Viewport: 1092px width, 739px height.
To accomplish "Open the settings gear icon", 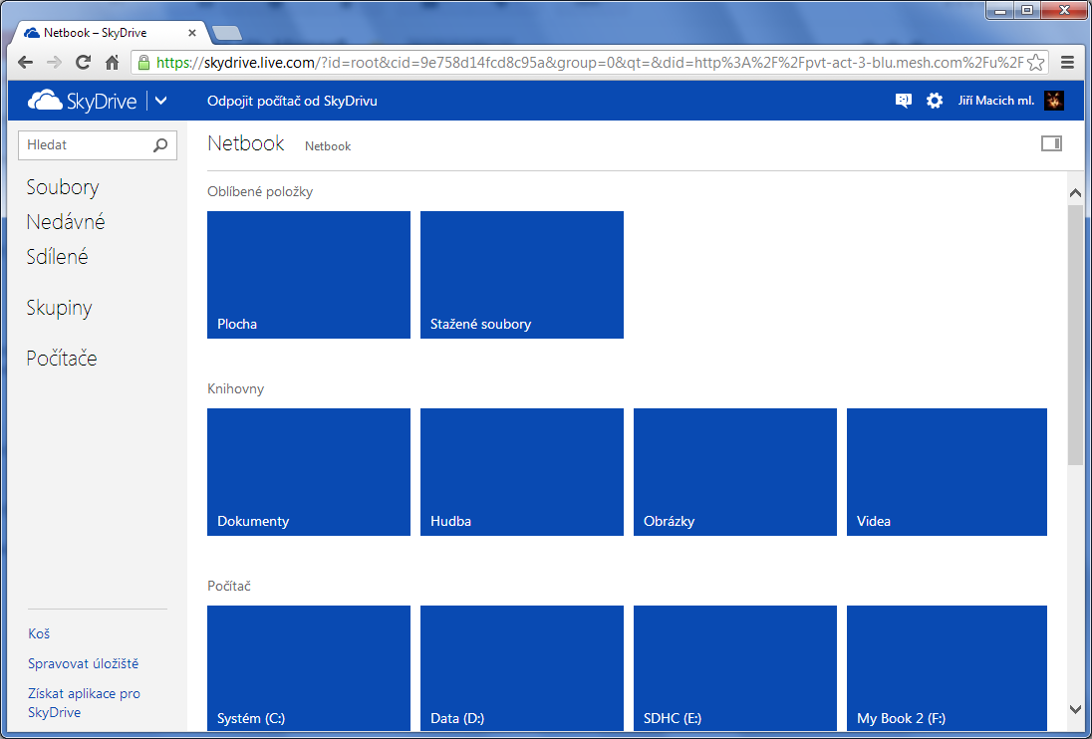I will (934, 101).
